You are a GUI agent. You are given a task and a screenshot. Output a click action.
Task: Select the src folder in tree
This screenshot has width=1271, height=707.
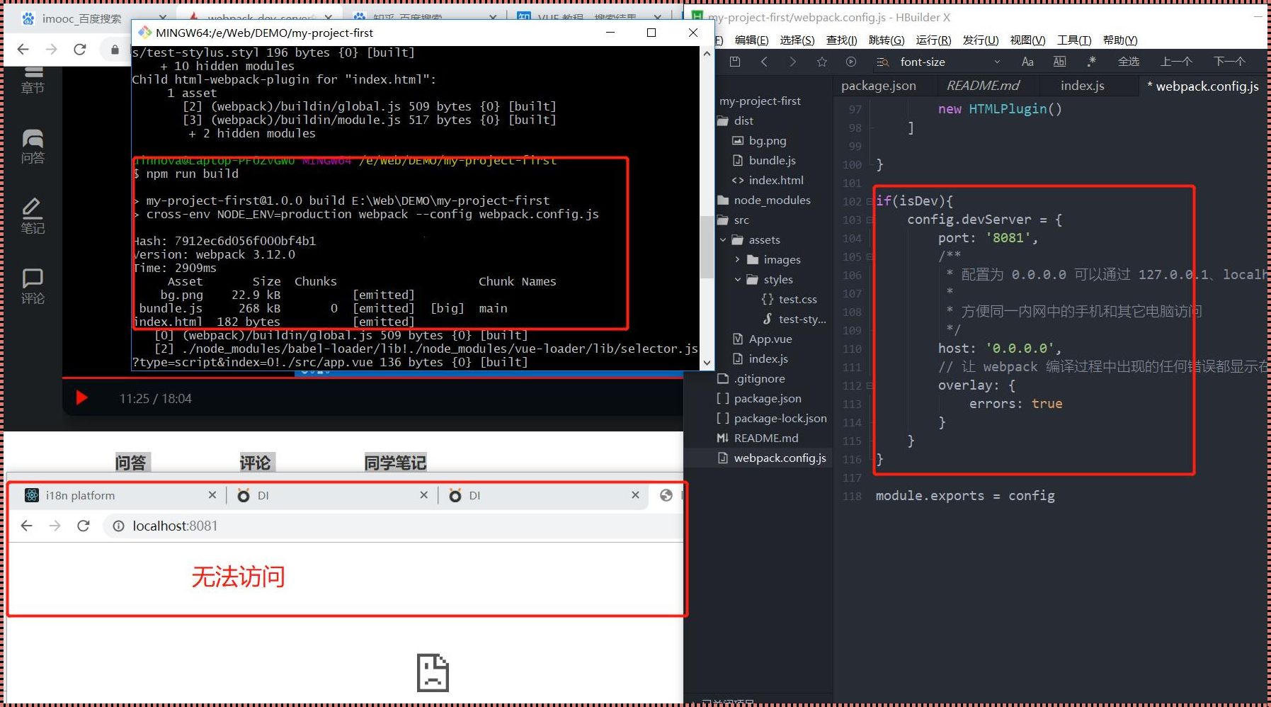click(741, 220)
